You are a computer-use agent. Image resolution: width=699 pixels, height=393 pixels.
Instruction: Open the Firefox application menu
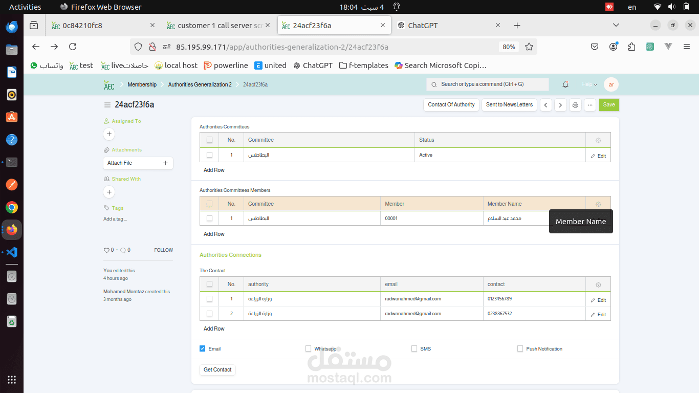pos(687,47)
